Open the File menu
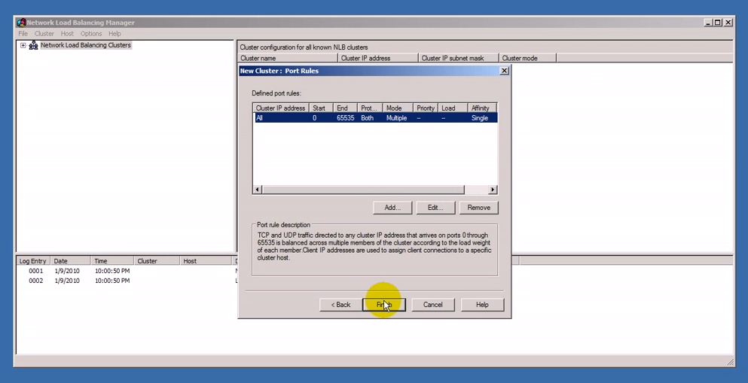 coord(23,34)
